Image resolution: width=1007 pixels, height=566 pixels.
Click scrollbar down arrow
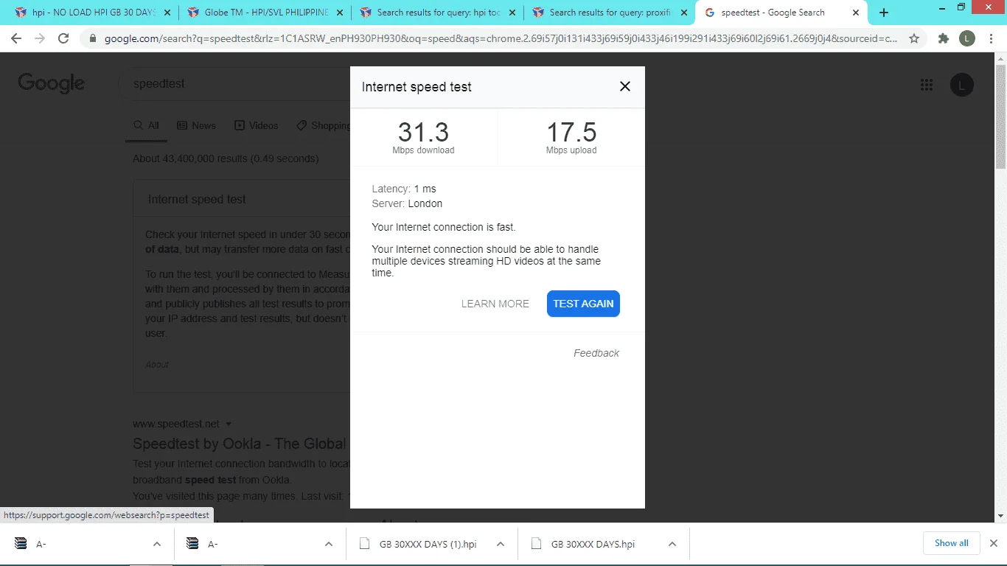coord(1000,516)
